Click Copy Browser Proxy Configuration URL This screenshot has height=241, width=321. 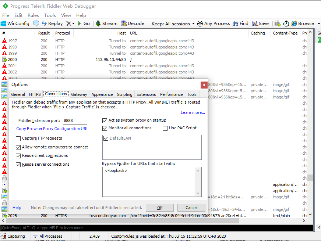click(x=52, y=129)
